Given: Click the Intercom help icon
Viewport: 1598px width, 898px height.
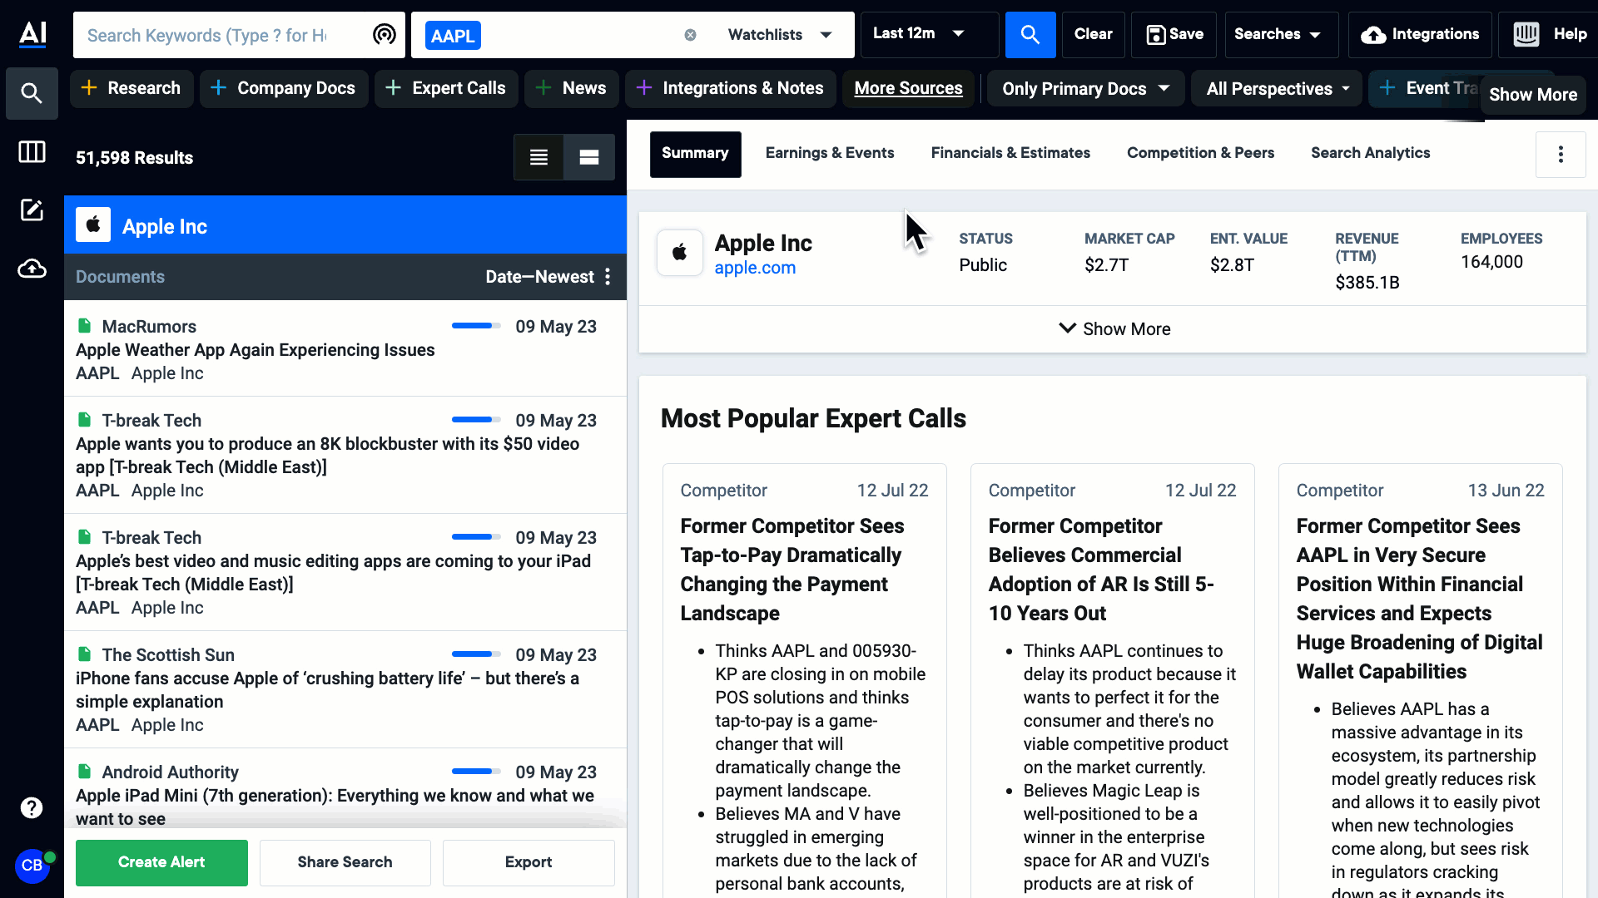Looking at the screenshot, I should click(1526, 34).
